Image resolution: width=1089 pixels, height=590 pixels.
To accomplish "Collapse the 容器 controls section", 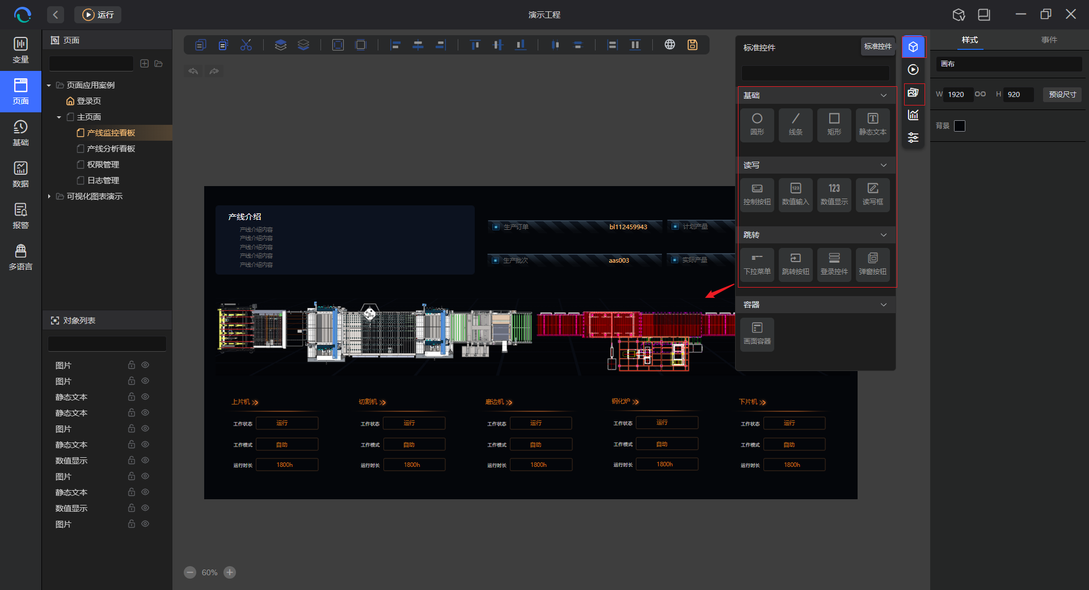I will point(884,305).
